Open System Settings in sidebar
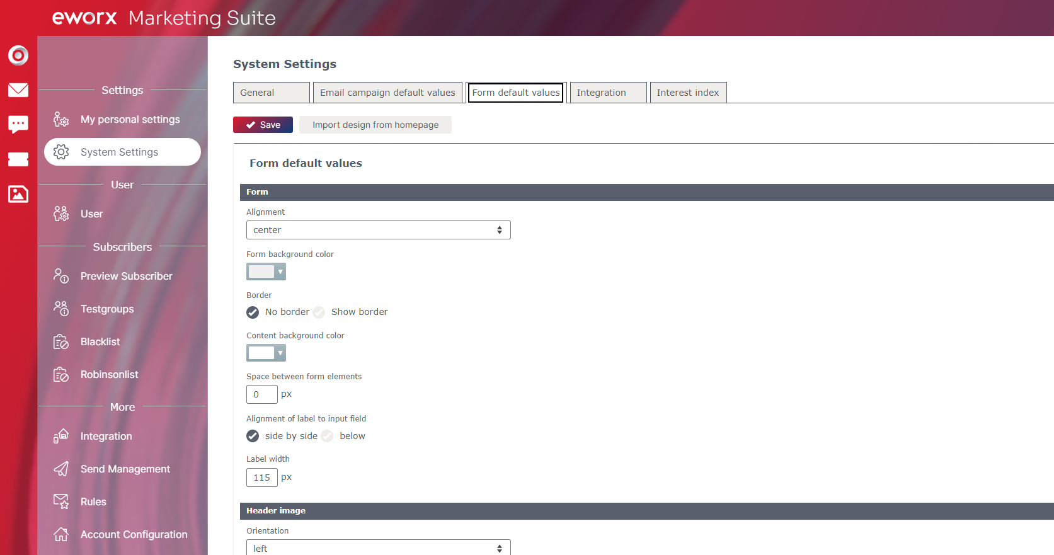 point(122,152)
